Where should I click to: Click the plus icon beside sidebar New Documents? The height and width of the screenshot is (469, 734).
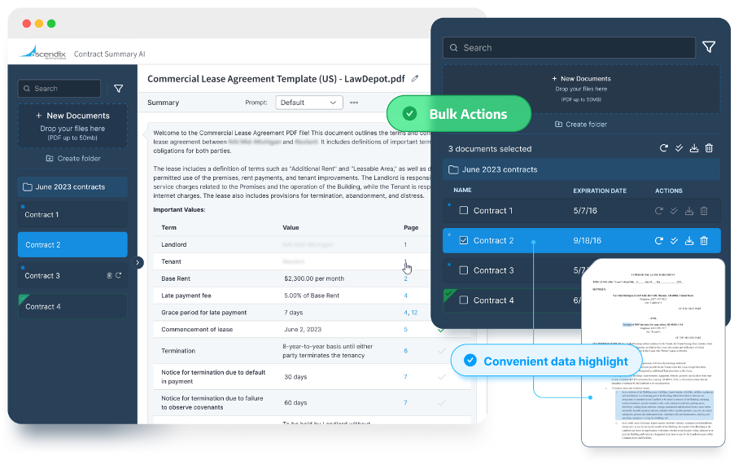click(x=39, y=116)
